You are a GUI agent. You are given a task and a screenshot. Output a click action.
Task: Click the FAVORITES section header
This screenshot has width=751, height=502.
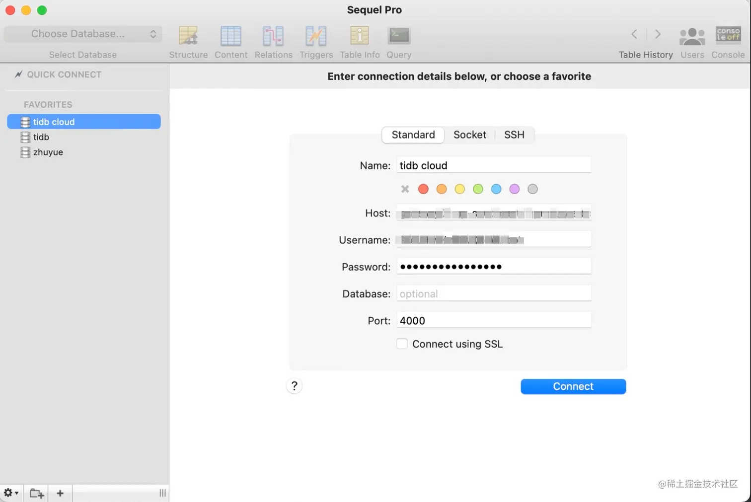[x=48, y=105]
